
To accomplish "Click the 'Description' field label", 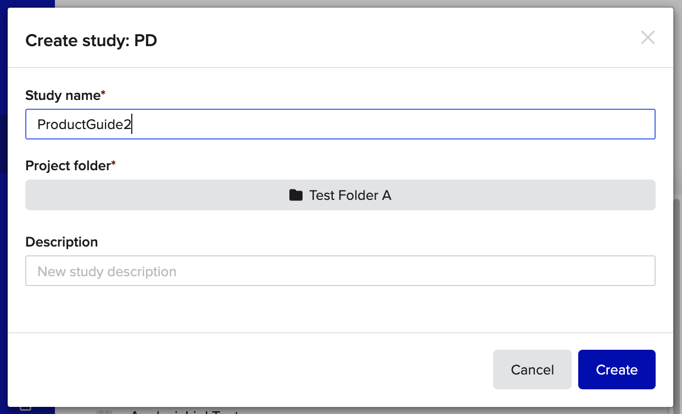I will coord(62,242).
